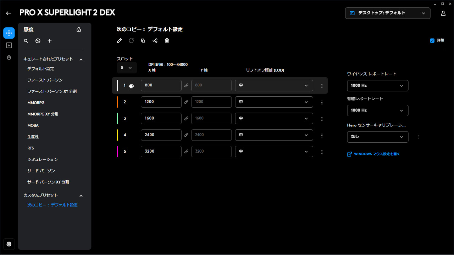This screenshot has height=255, width=454.
Task: Open more options for slot 2
Action: (322, 102)
